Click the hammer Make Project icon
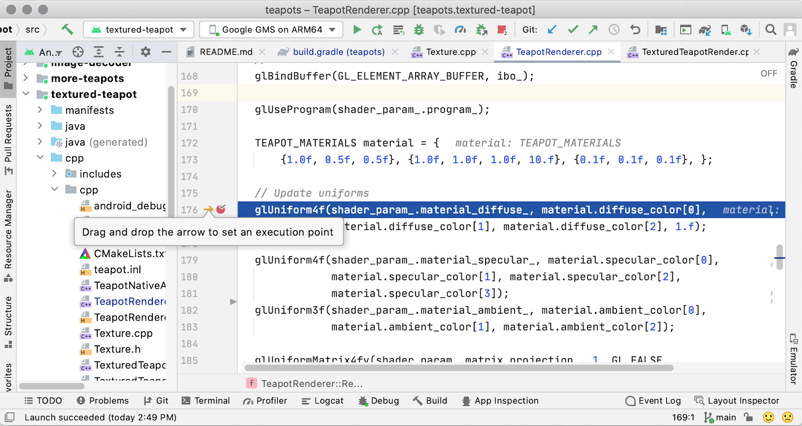802x426 pixels. (x=67, y=30)
